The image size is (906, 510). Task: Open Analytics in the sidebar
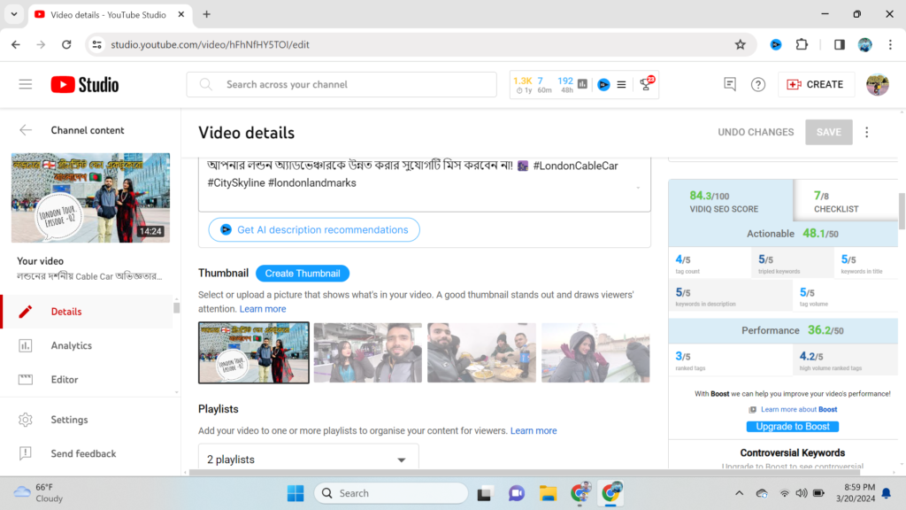71,346
